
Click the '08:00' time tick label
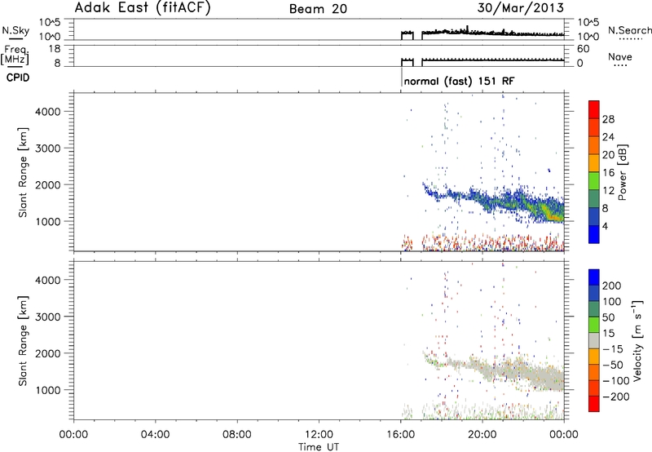(237, 435)
